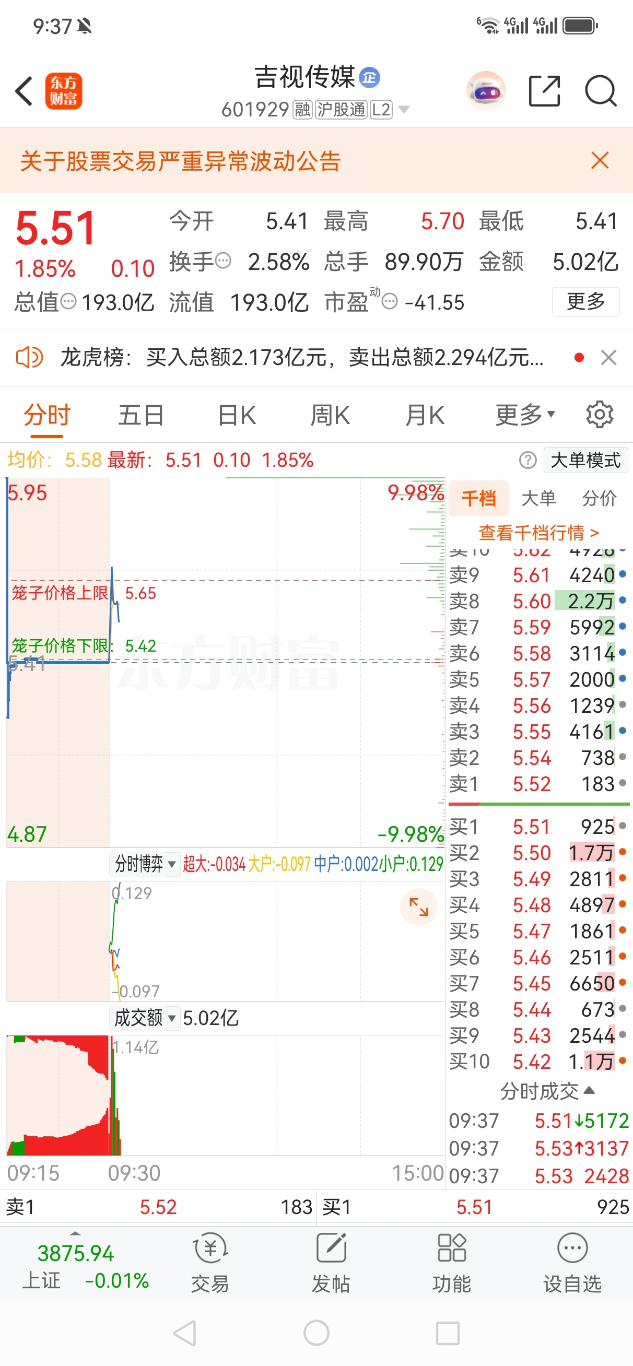
Task: Select the 大单 tab
Action: point(538,499)
